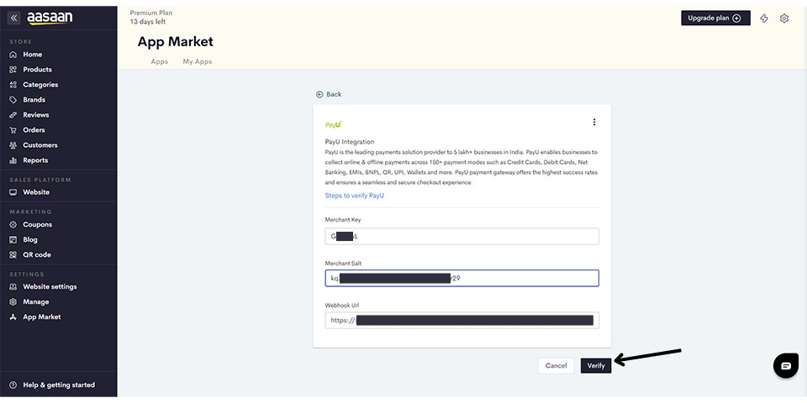
Task: Click the Cancel button
Action: [556, 366]
